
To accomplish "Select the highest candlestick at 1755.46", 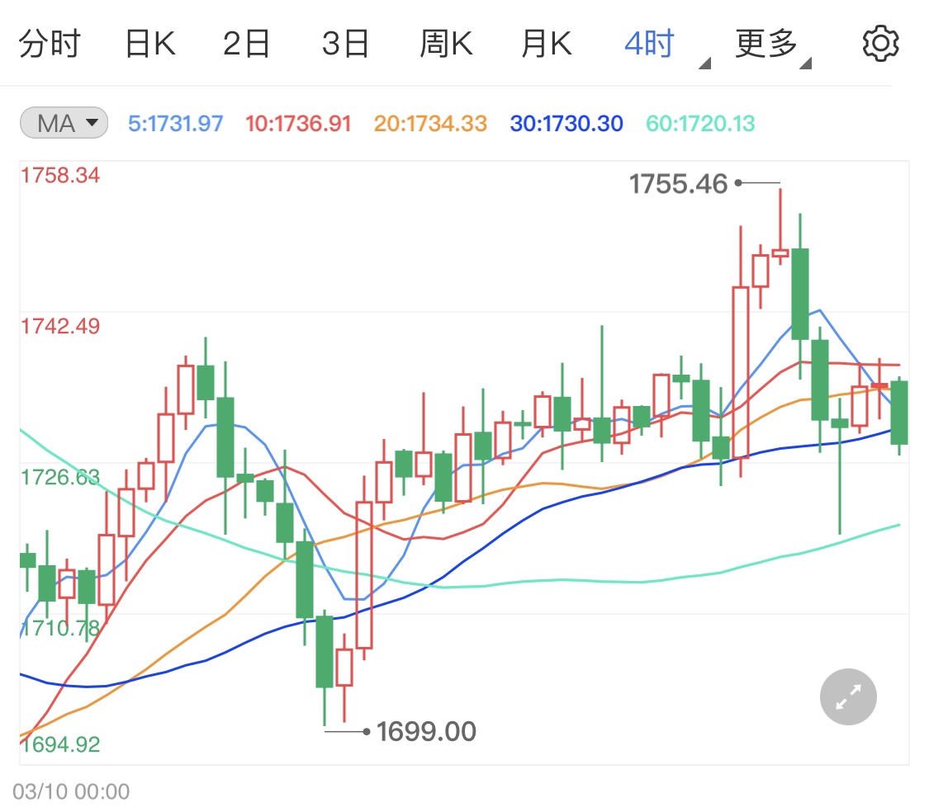I will click(780, 253).
